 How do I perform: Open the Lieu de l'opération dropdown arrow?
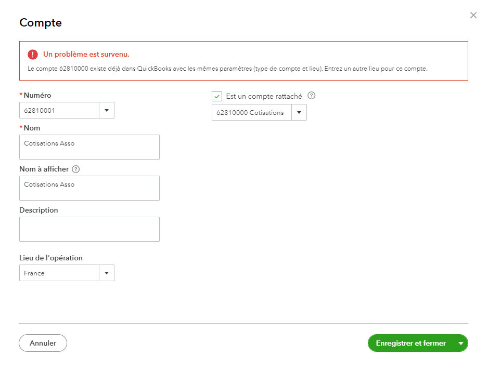pyautogui.click(x=106, y=273)
